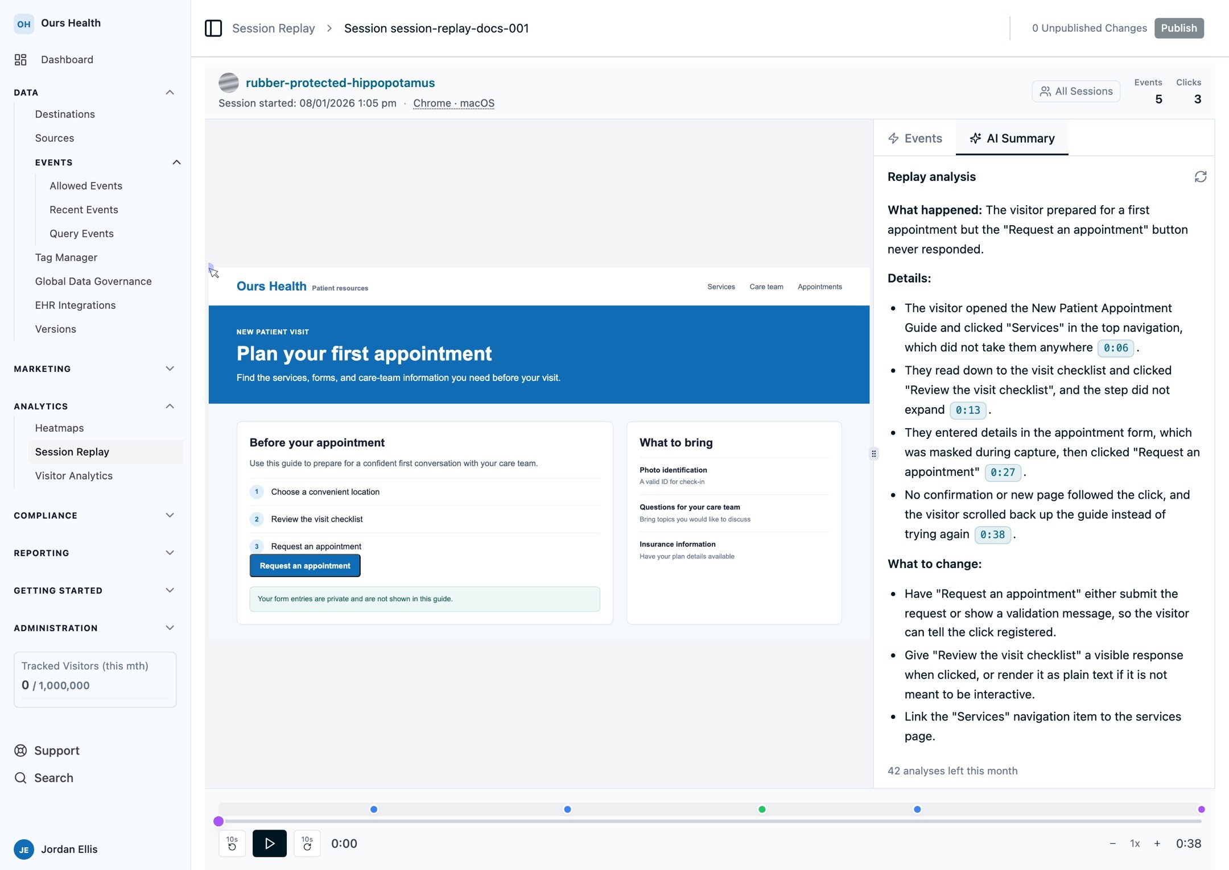Click the purple end timeline marker
Screen dimensions: 1229x870
[1201, 809]
